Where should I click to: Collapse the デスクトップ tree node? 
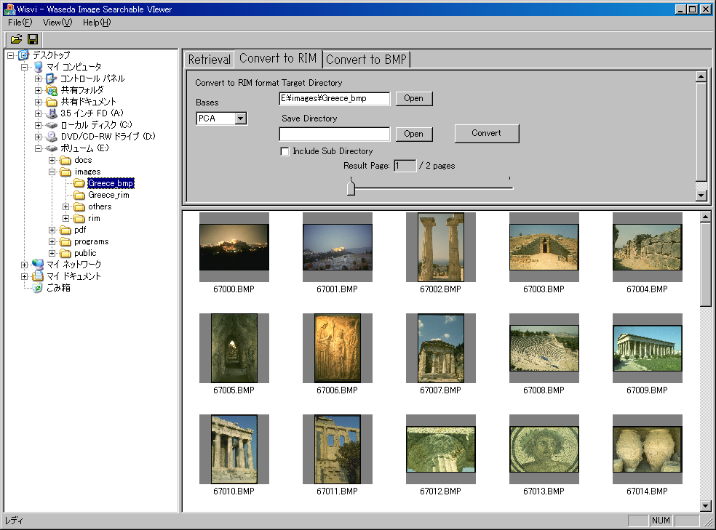pos(10,56)
